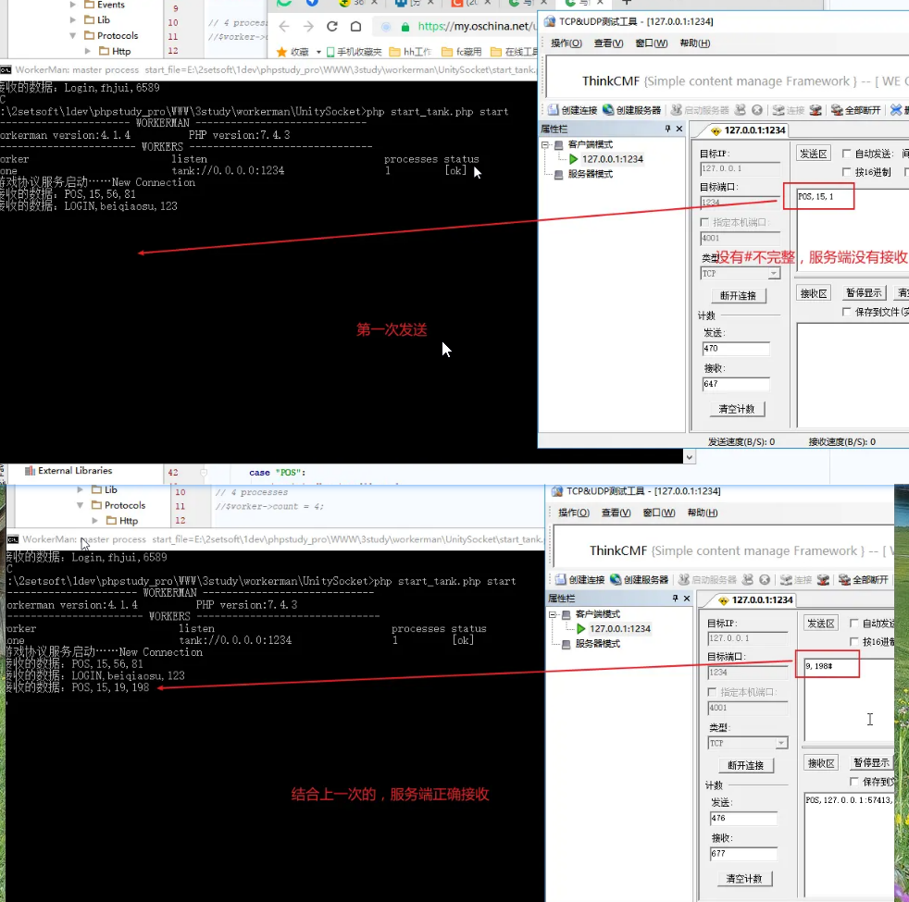Select External Libraries in project tree

(x=68, y=471)
